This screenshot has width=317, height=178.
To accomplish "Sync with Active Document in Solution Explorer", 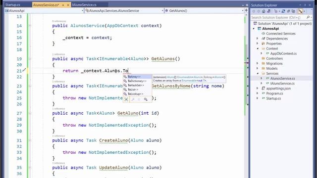I will (x=283, y=11).
